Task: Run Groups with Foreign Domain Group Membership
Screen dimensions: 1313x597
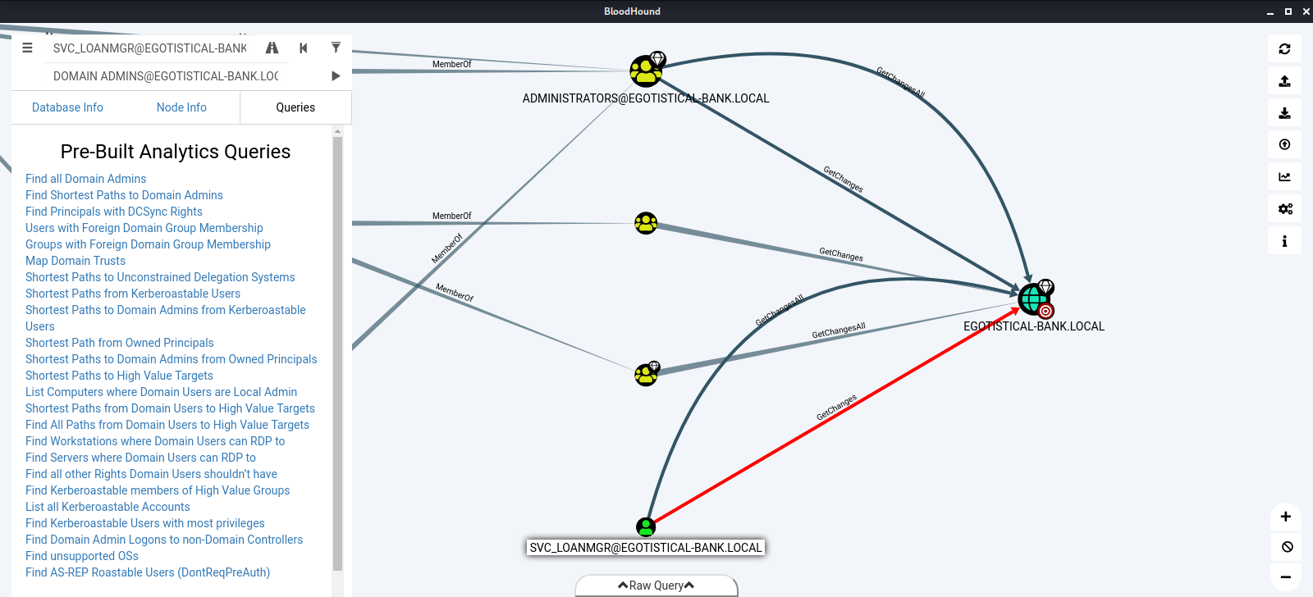Action: [x=148, y=244]
